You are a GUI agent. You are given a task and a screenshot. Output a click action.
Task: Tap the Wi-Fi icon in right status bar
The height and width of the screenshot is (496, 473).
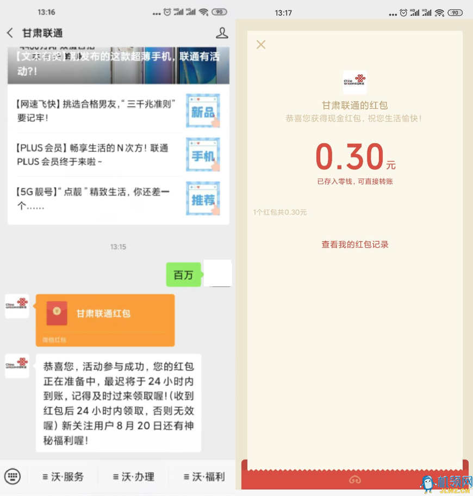(439, 13)
